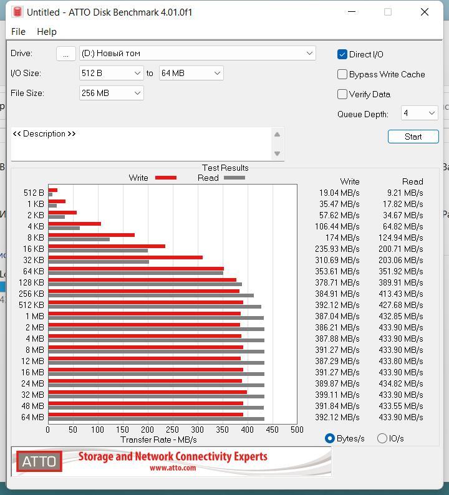Uncheck the Direct I/O checkbox

tap(342, 54)
